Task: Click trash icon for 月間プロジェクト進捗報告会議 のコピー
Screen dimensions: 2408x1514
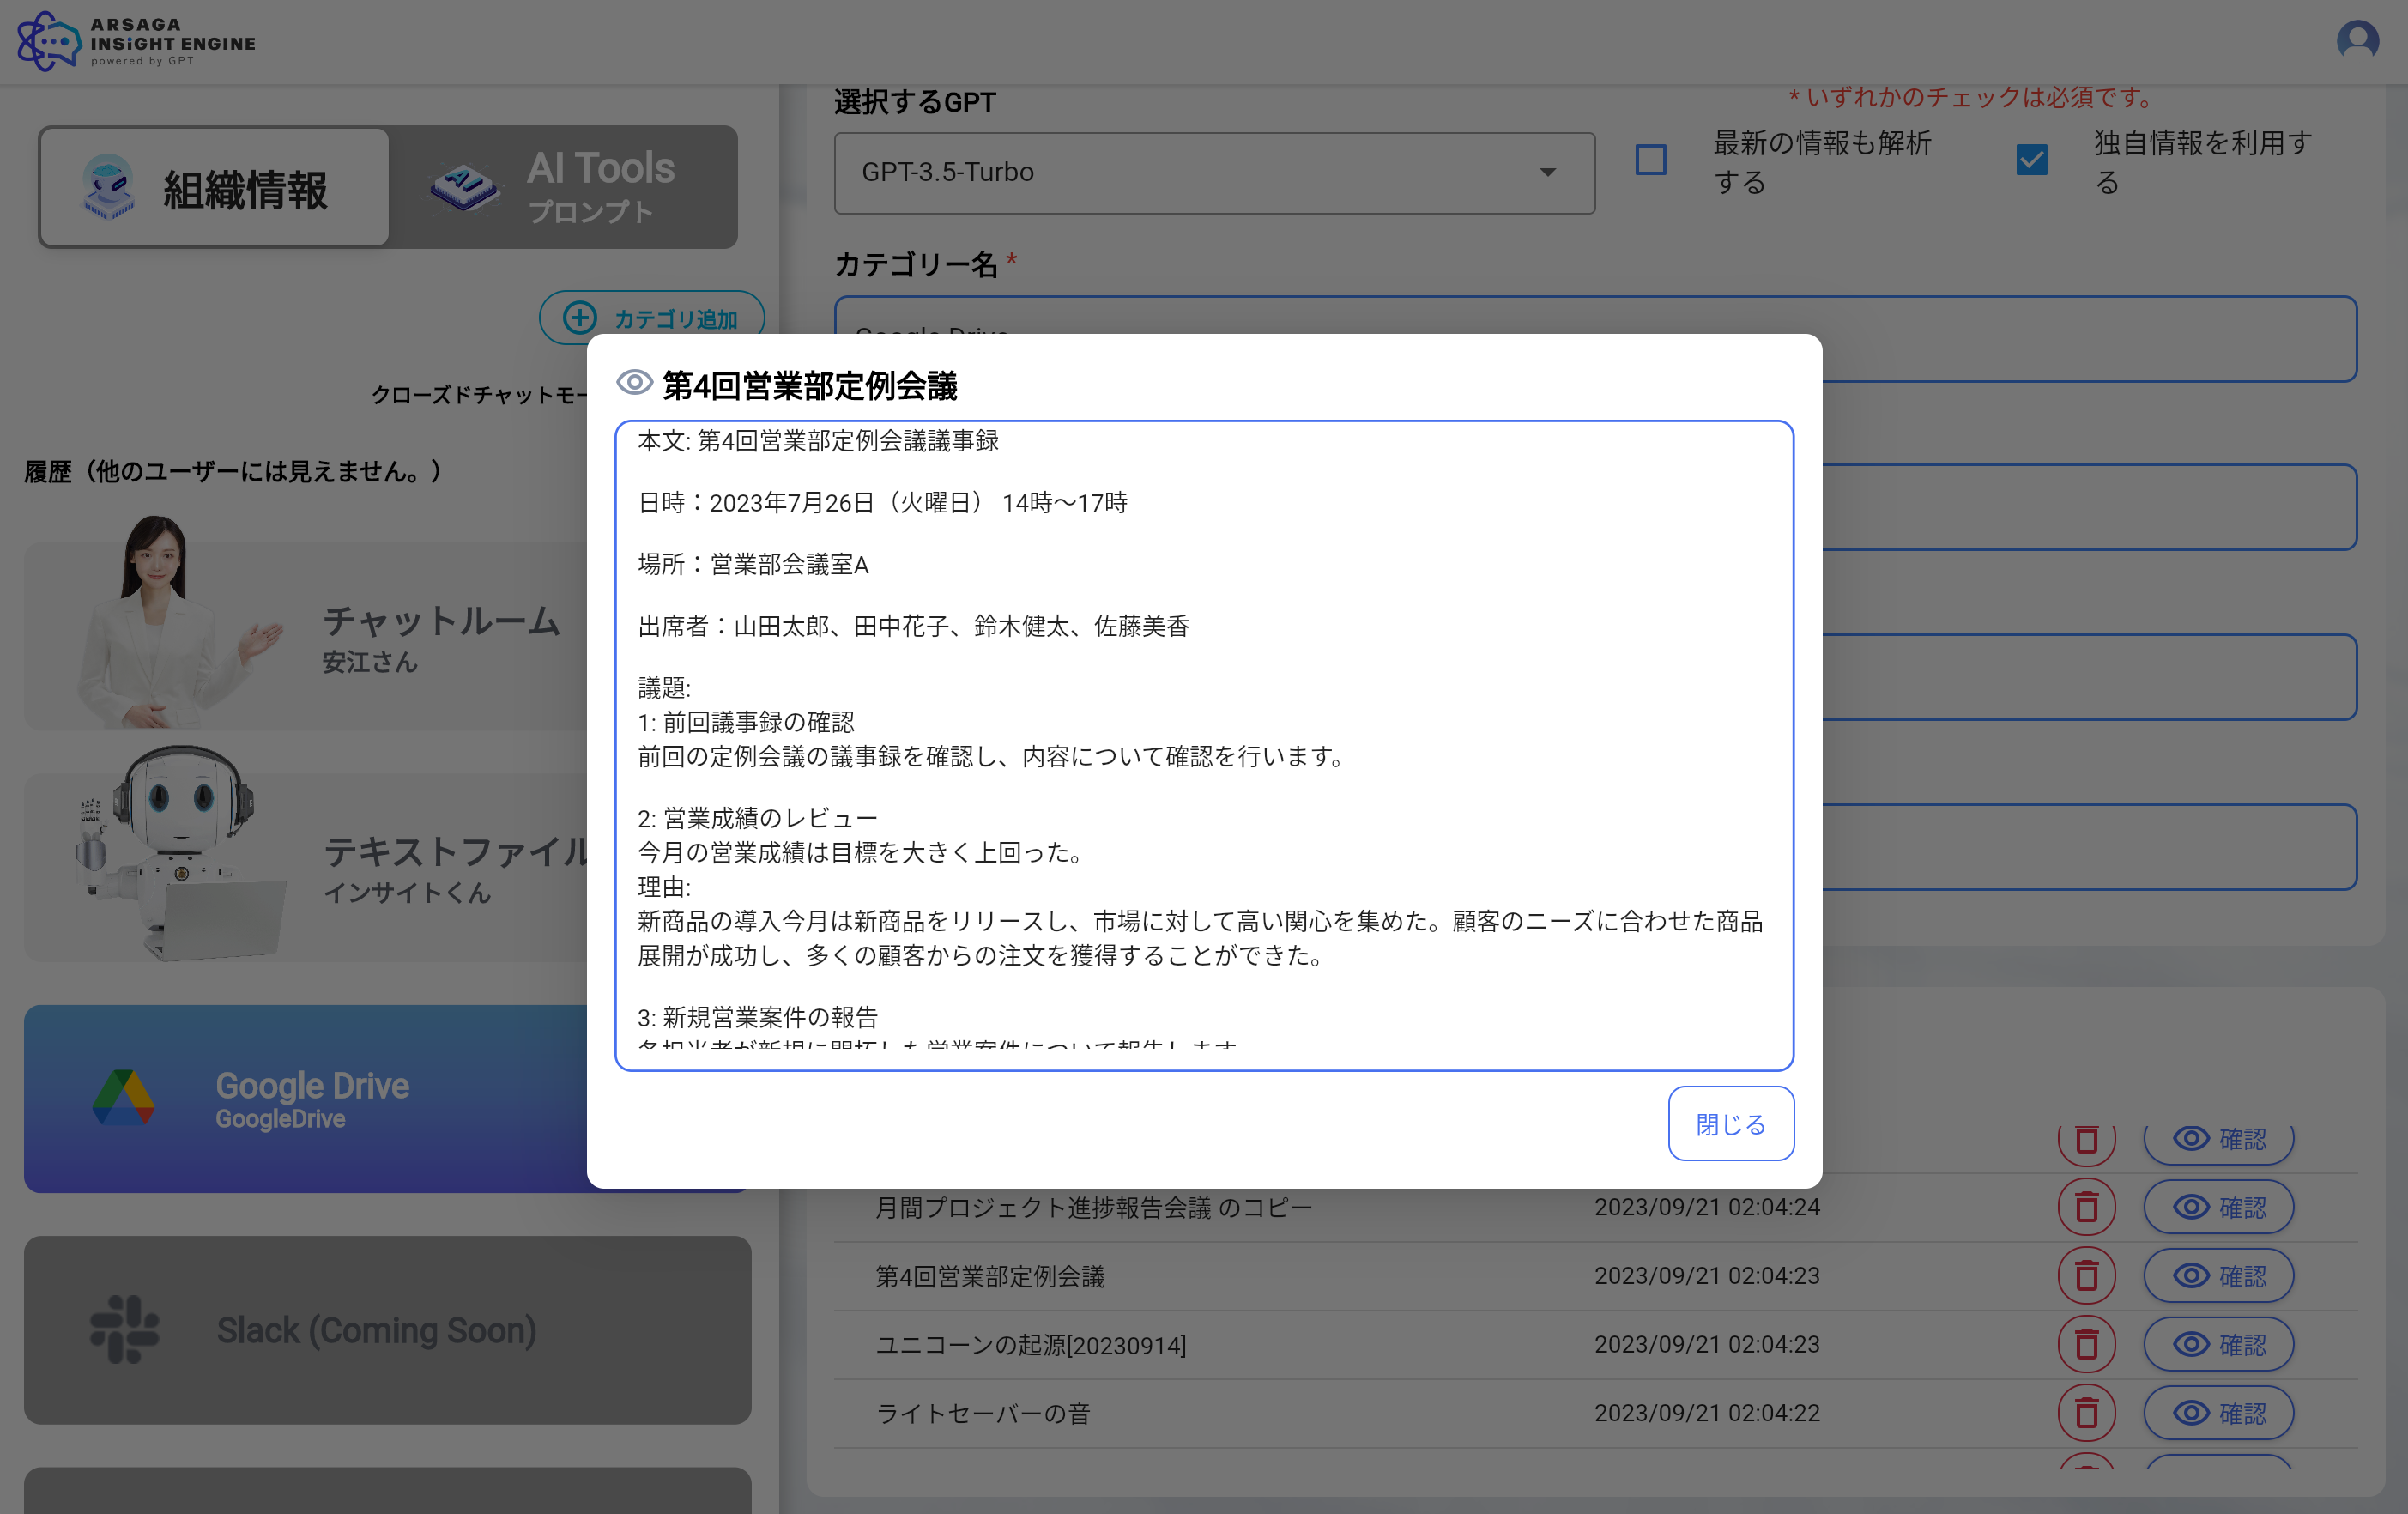Action: [x=2086, y=1207]
